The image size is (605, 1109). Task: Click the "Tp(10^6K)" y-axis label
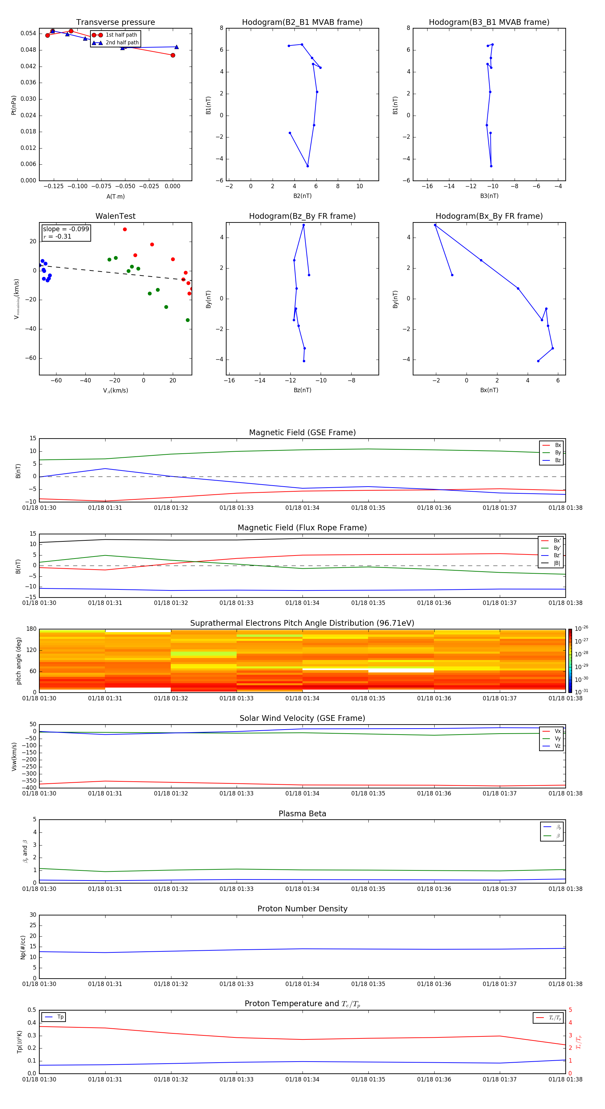19,1041
